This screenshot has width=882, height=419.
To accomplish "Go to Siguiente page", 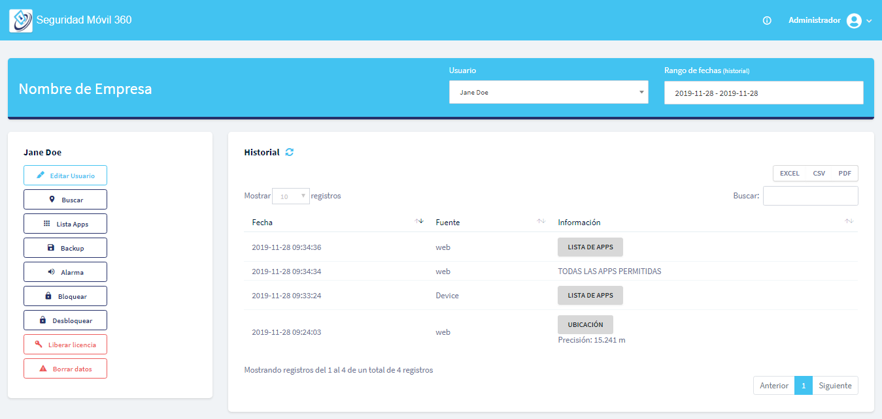I will point(835,386).
